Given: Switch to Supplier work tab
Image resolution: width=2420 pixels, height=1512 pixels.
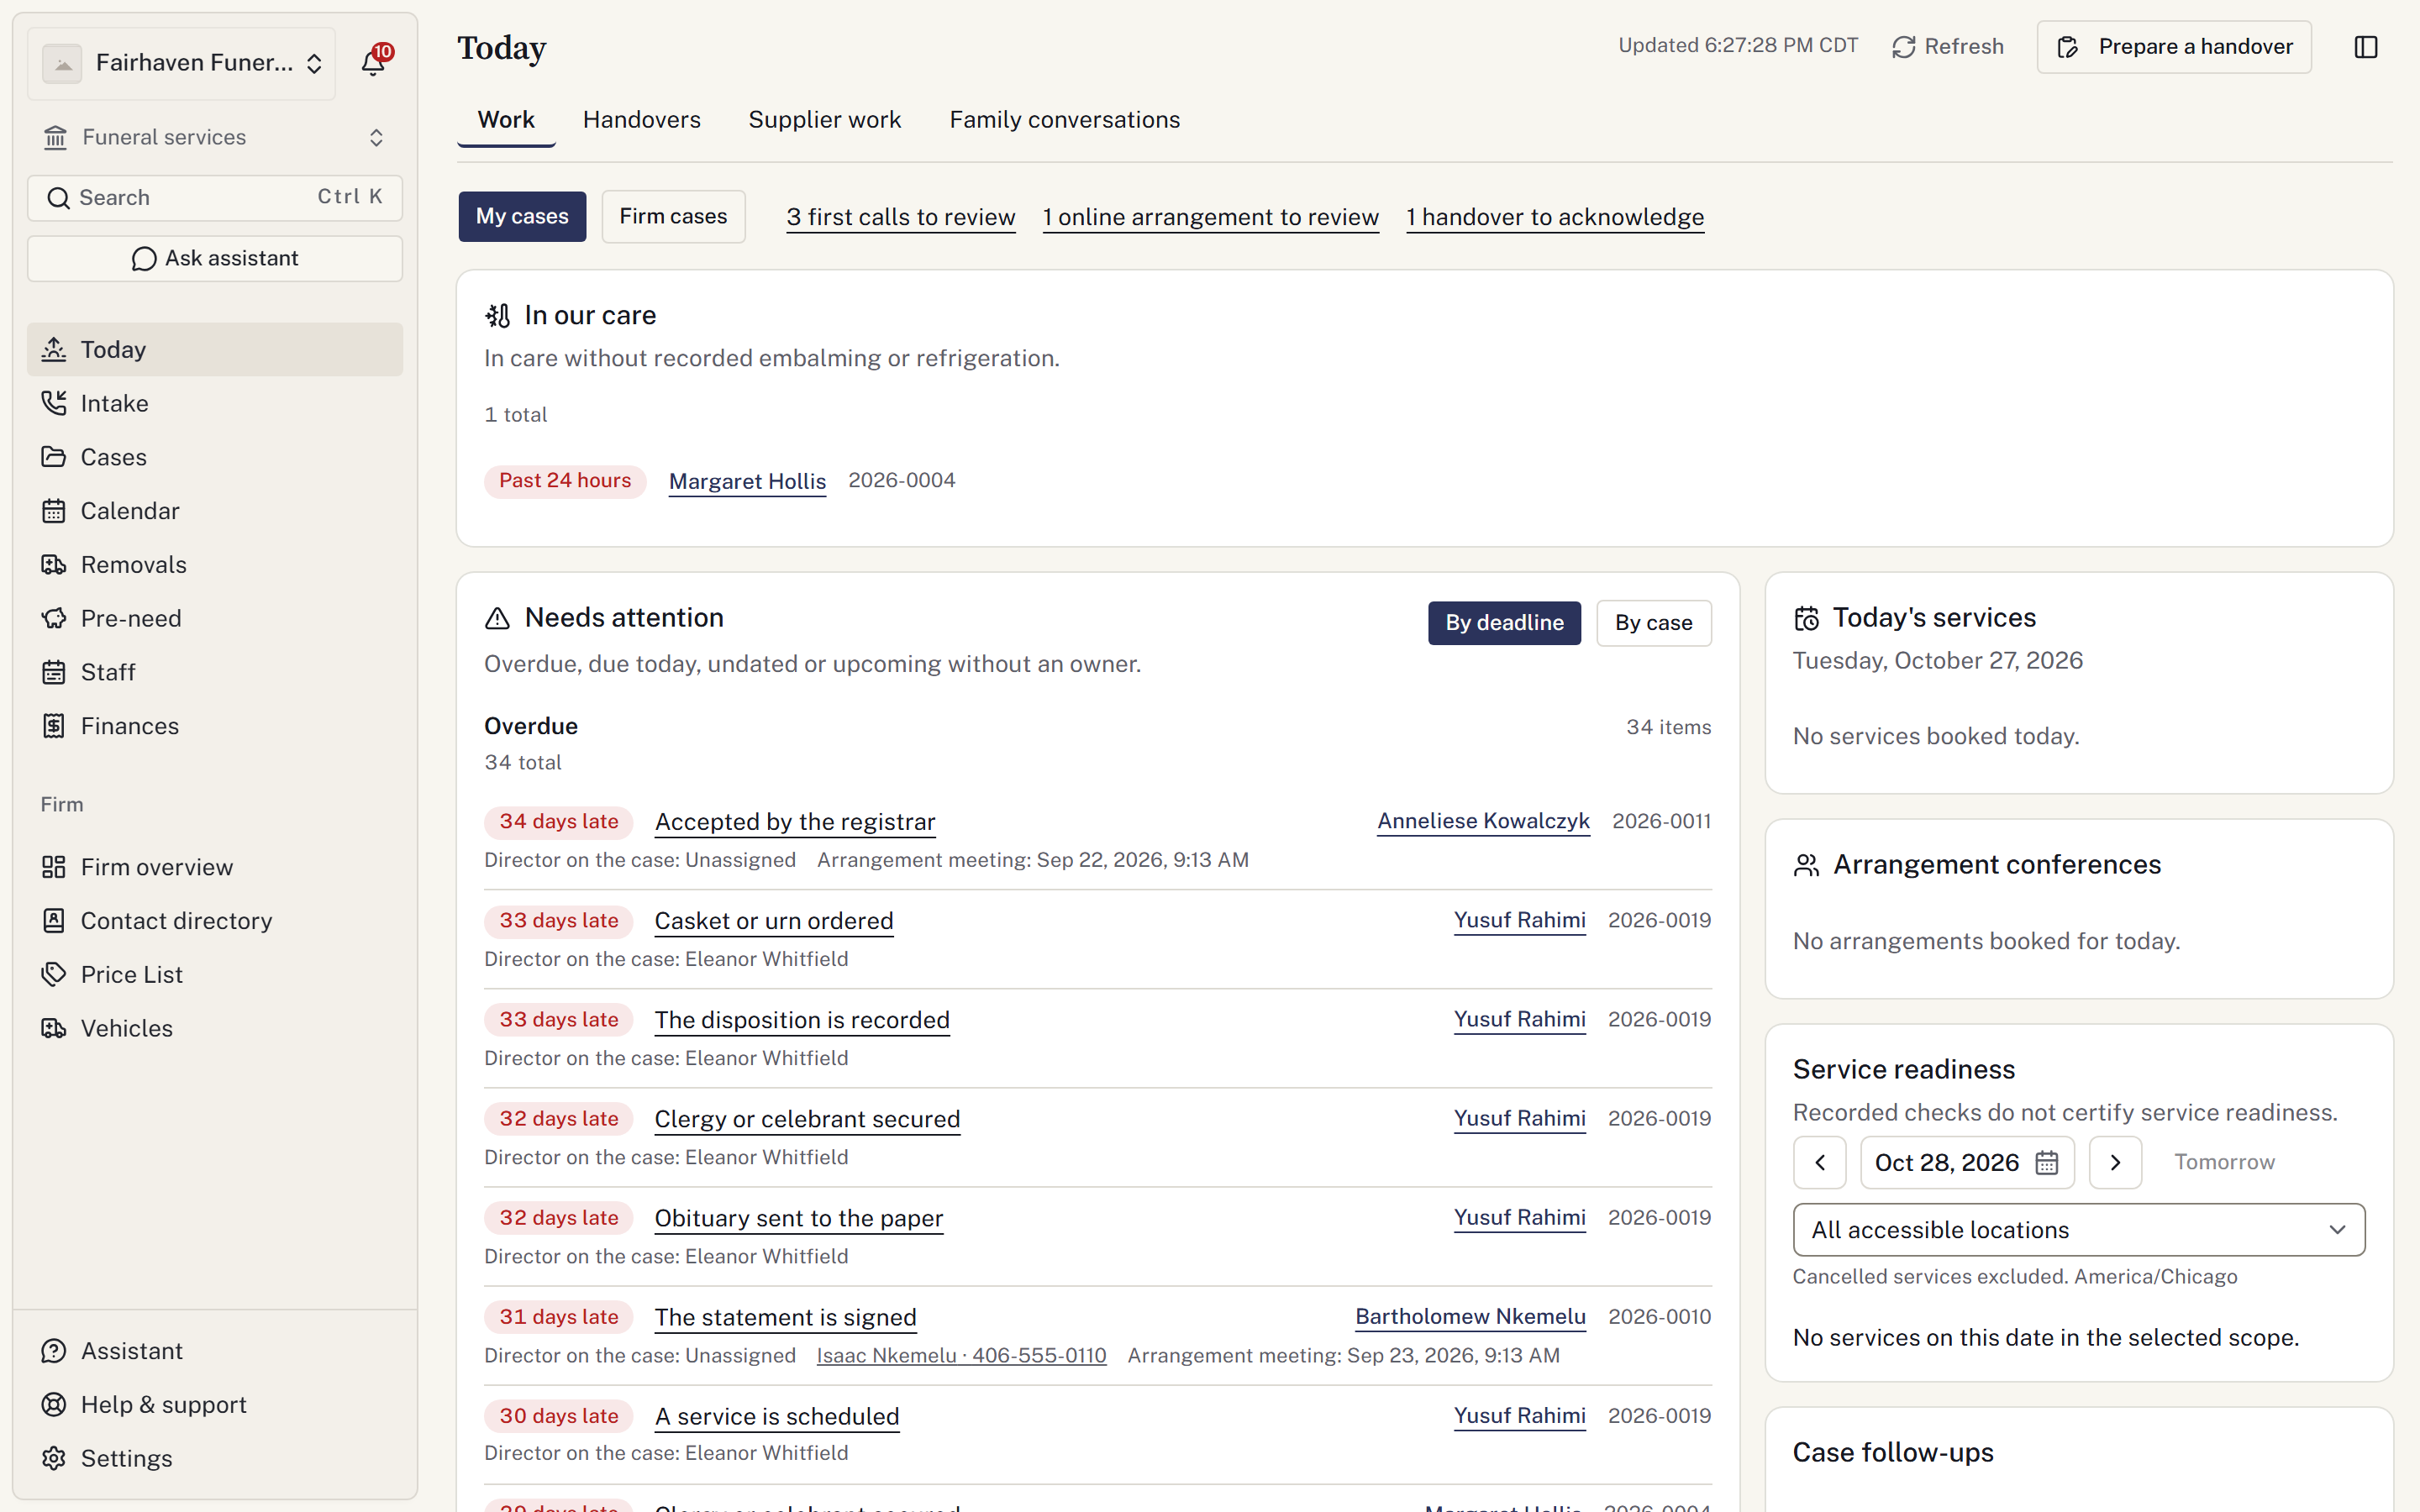Looking at the screenshot, I should 824,120.
